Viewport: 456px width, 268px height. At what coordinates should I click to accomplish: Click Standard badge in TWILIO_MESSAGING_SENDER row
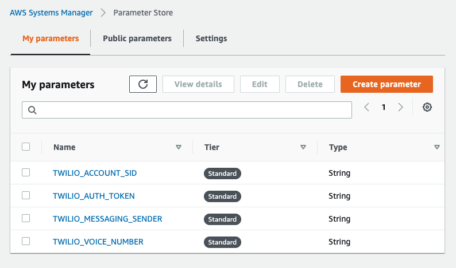222,219
